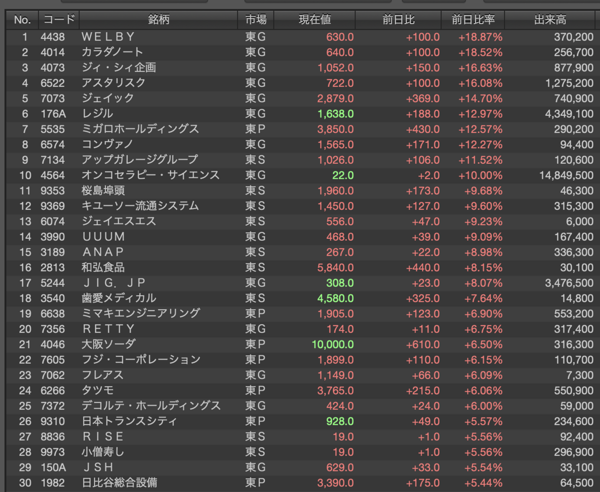
Task: Select the ＷＥＬＢＹ stock row
Action: 300,37
